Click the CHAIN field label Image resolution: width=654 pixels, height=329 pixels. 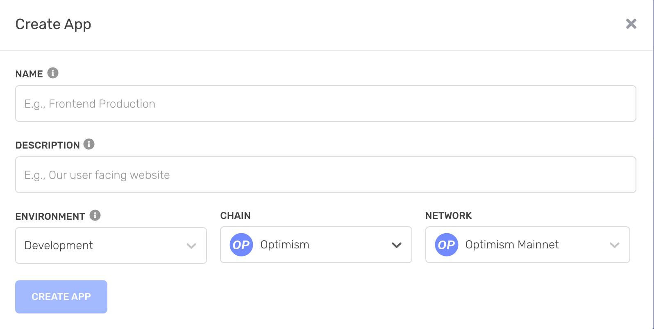click(x=236, y=216)
